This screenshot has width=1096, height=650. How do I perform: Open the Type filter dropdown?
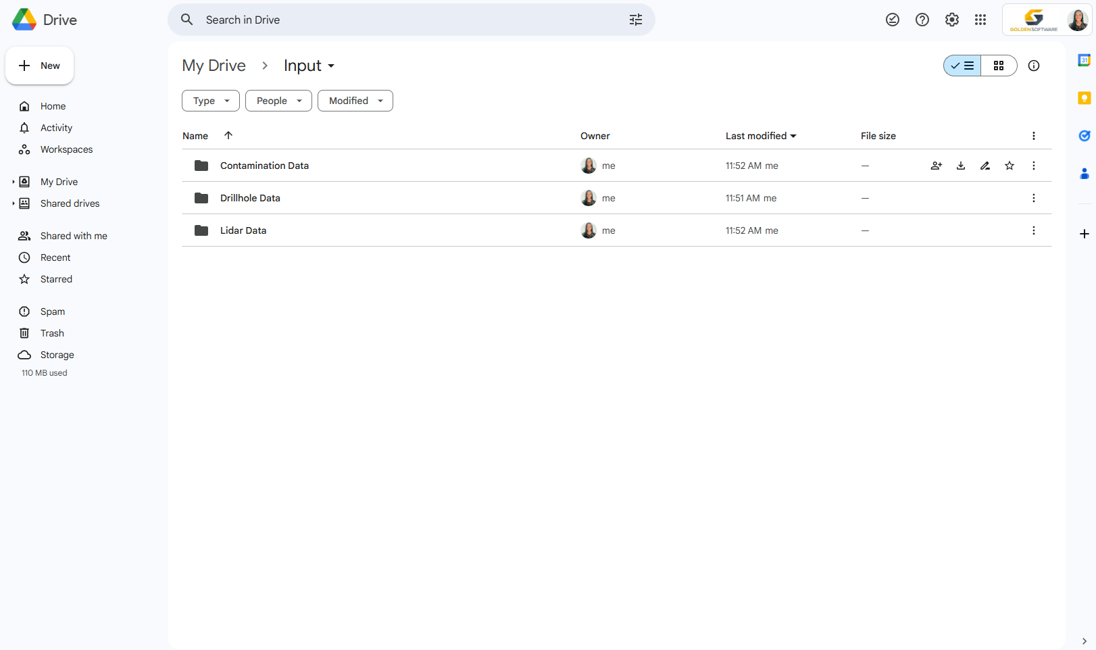[210, 100]
